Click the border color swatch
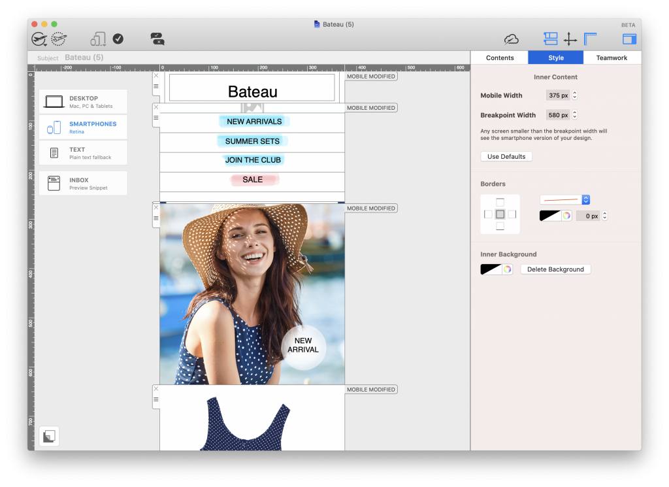Viewport: 669px width, 487px height. (x=550, y=216)
